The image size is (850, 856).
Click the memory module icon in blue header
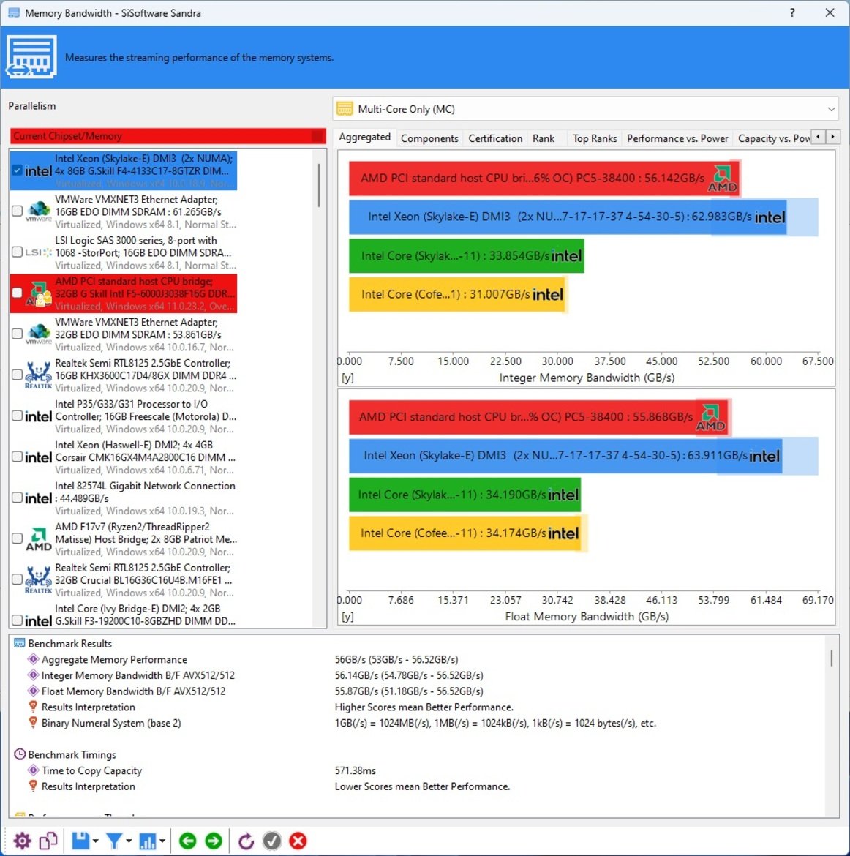pyautogui.click(x=31, y=57)
